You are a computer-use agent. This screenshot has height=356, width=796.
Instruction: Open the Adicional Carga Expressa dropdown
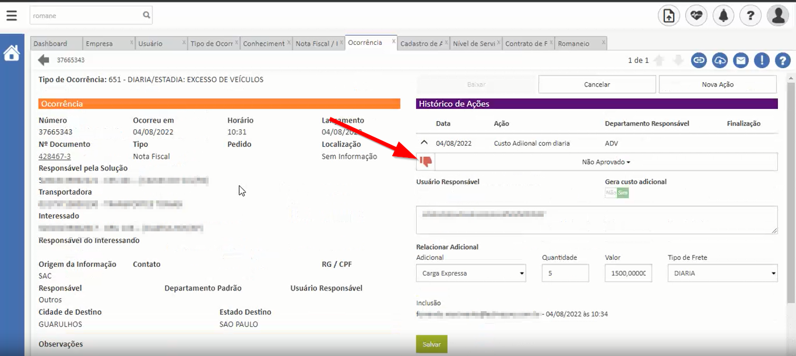(x=471, y=273)
